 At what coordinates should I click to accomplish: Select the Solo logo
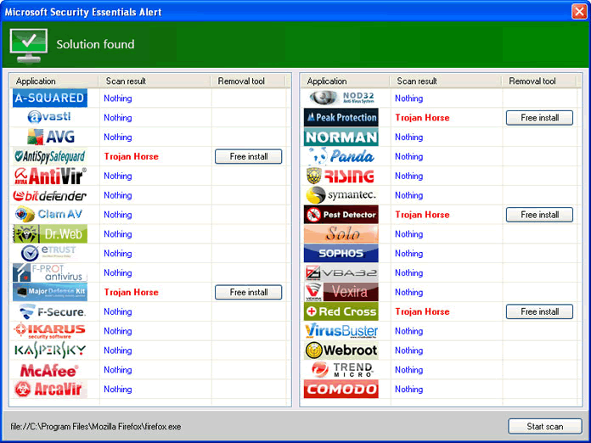point(341,234)
